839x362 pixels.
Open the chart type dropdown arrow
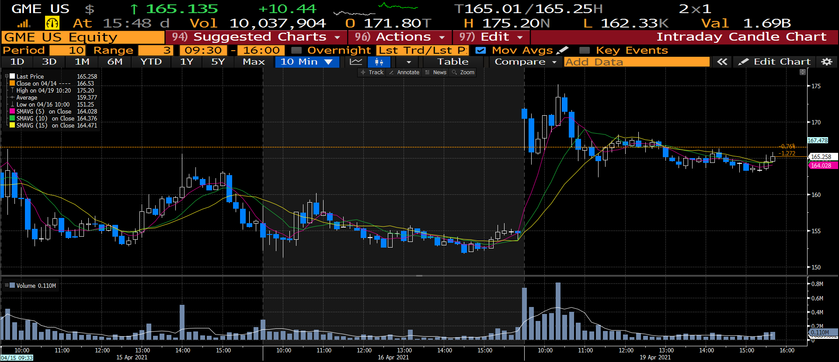(x=409, y=62)
